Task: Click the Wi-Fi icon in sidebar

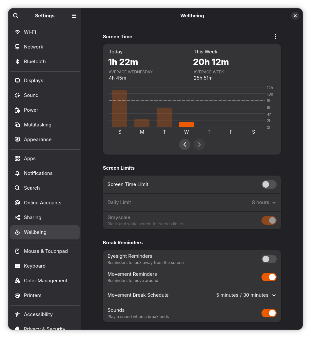Action: tap(17, 32)
